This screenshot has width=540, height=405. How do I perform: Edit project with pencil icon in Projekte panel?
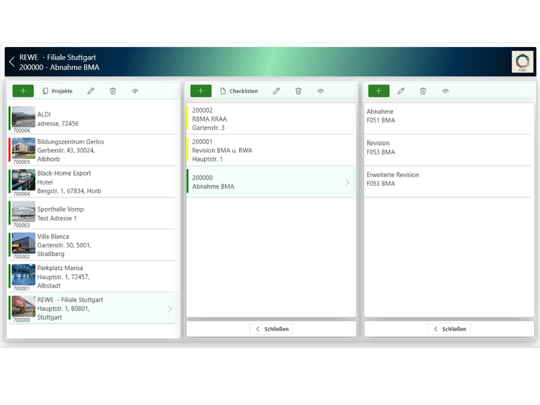pos(91,91)
